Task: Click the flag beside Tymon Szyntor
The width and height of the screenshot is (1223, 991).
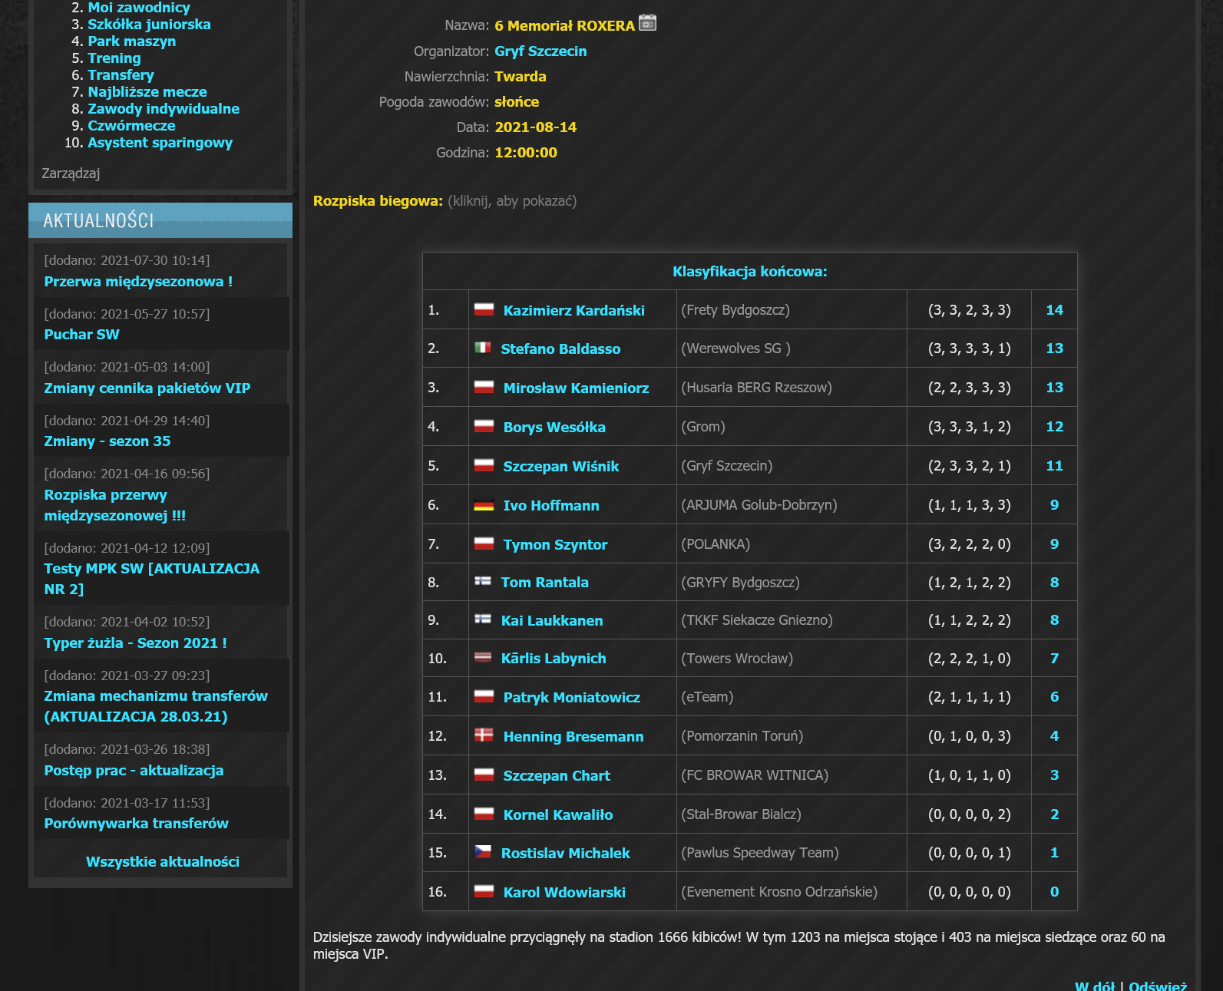Action: (484, 543)
